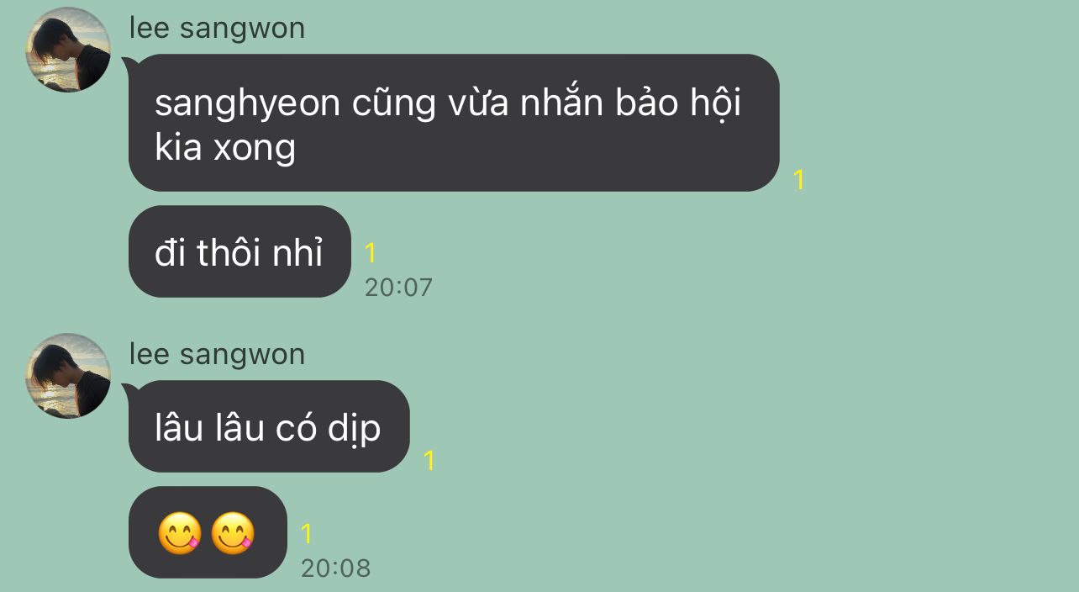This screenshot has height=592, width=1079.
Task: Tap the profile picture beside 'lâu lâu có dịp'
Action: pyautogui.click(x=68, y=376)
